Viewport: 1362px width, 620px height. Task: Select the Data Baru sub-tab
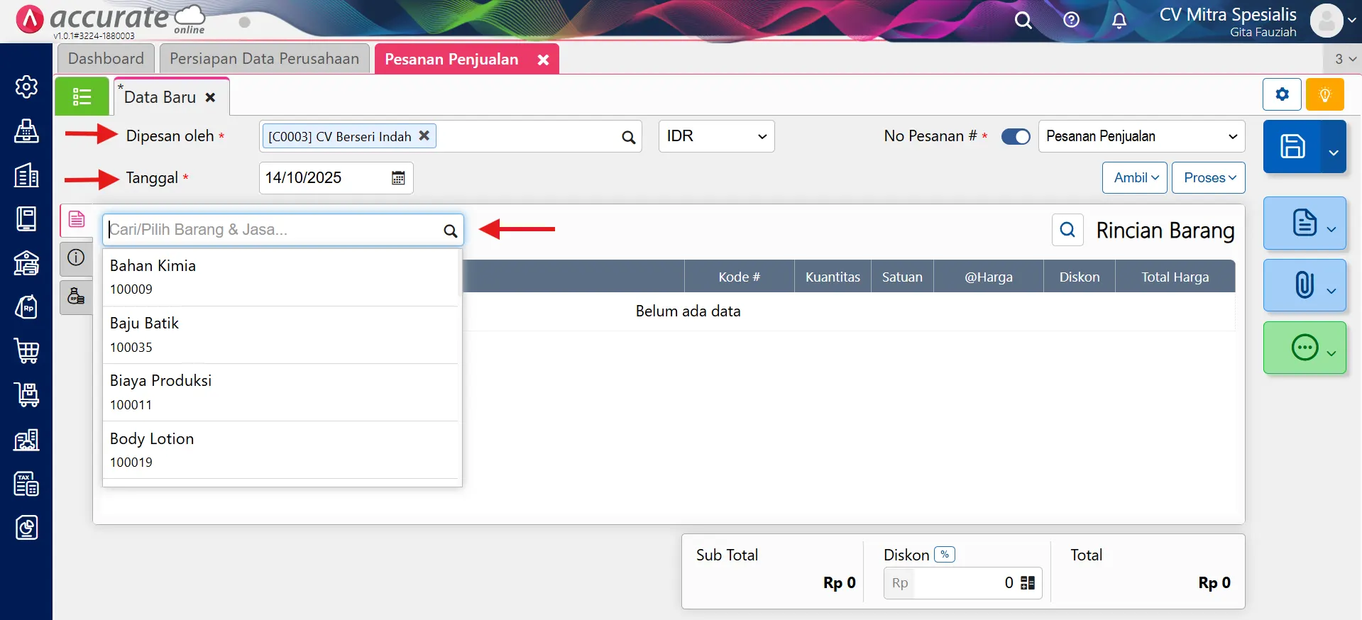[x=160, y=97]
